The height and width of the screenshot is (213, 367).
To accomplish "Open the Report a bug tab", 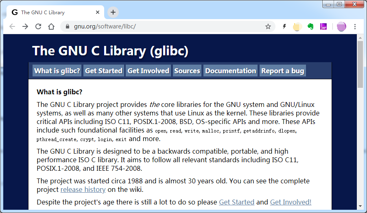I will pos(283,71).
